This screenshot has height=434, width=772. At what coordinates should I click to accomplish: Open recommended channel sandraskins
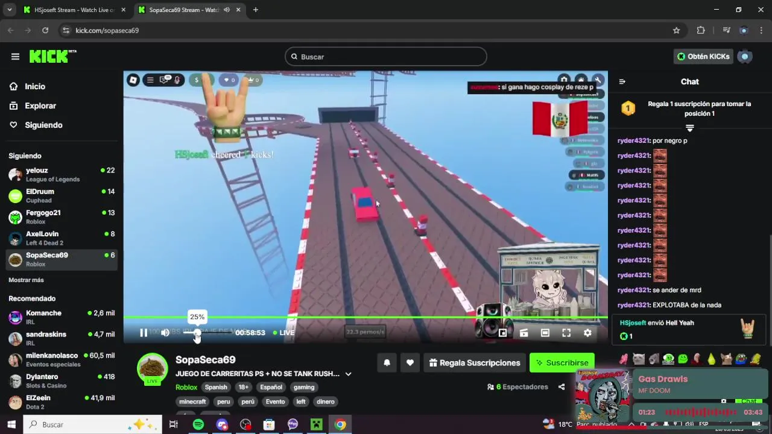click(60, 338)
